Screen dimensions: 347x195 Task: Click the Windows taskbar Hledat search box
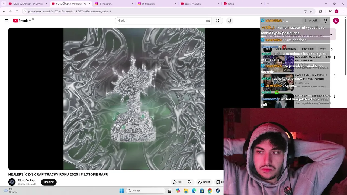(146, 191)
